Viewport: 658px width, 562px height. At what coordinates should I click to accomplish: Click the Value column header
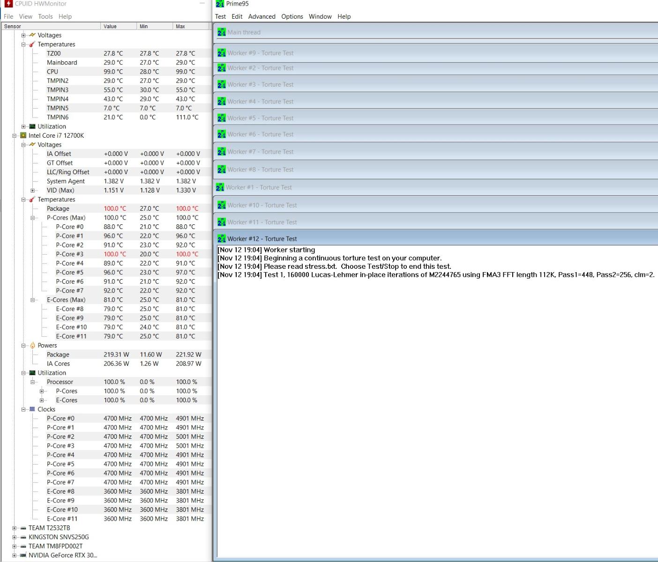click(119, 26)
